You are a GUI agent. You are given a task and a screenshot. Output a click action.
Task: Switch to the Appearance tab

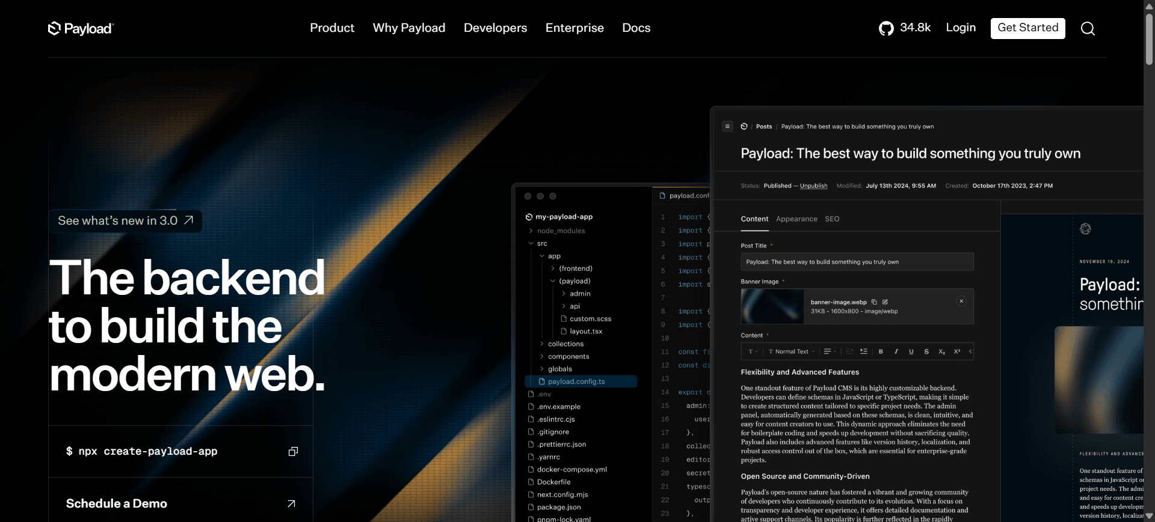pyautogui.click(x=796, y=219)
